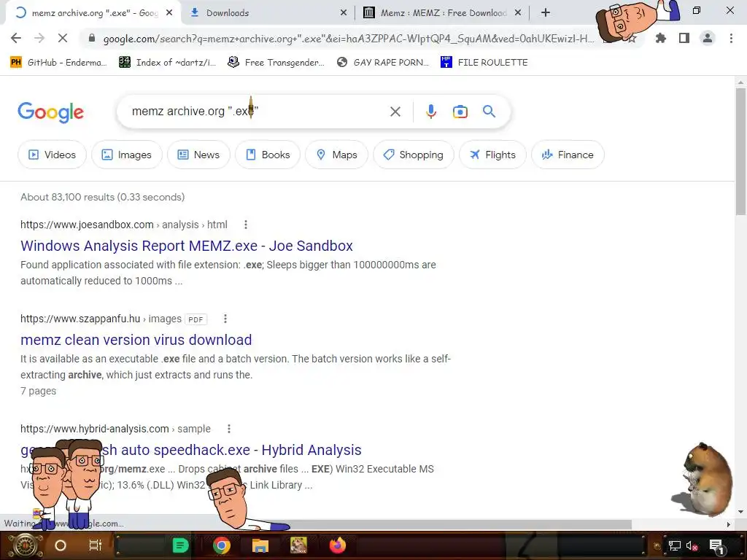Open the Flights filter chip
747x560 pixels.
point(492,155)
